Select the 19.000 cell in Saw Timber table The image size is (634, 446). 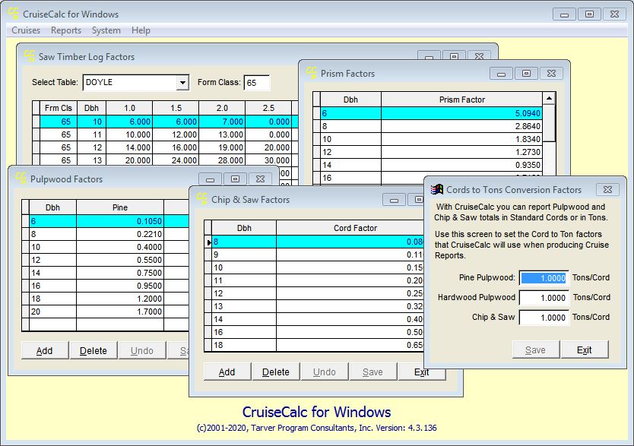(x=222, y=148)
